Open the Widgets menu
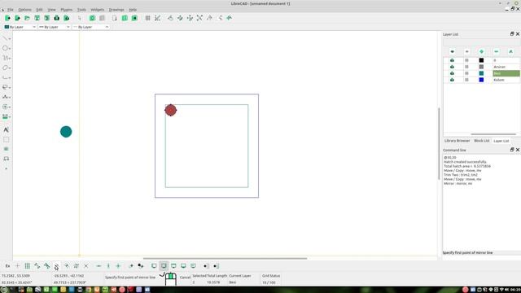This screenshot has width=521, height=293. 98,10
